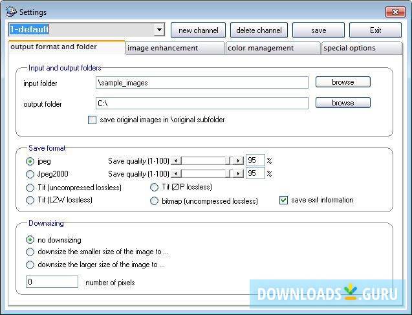Select Tif ZIP lossless format
412x315 pixels.
tap(154, 187)
